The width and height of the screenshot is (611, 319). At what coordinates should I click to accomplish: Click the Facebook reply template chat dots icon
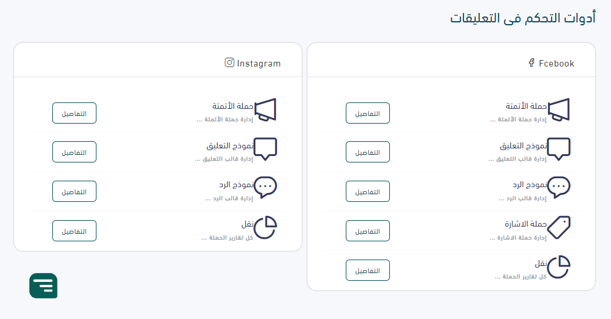tap(559, 188)
